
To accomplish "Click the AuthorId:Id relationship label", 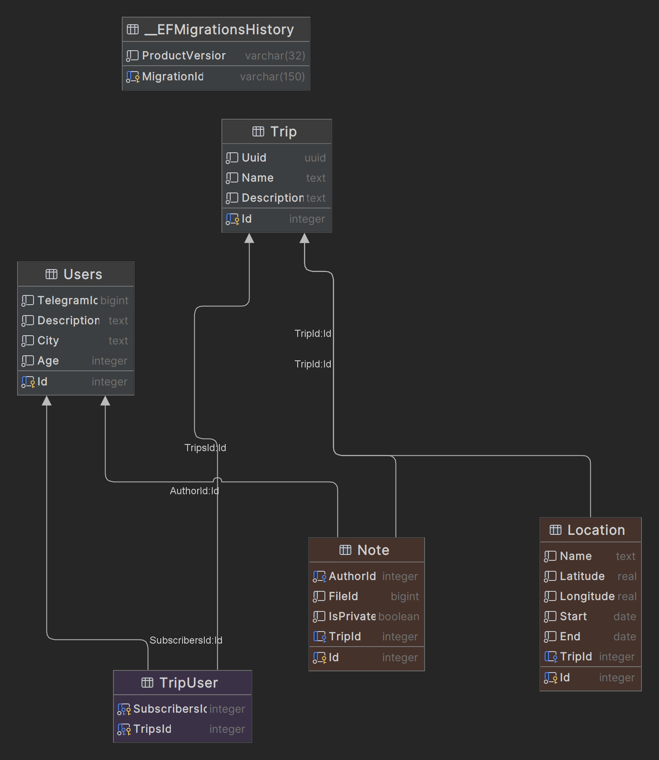I will (x=194, y=491).
